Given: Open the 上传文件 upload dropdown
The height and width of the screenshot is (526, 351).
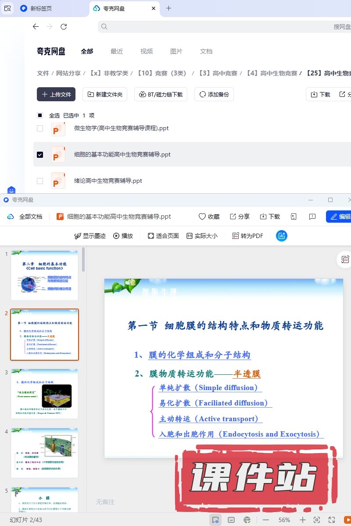Looking at the screenshot, I should (x=56, y=94).
